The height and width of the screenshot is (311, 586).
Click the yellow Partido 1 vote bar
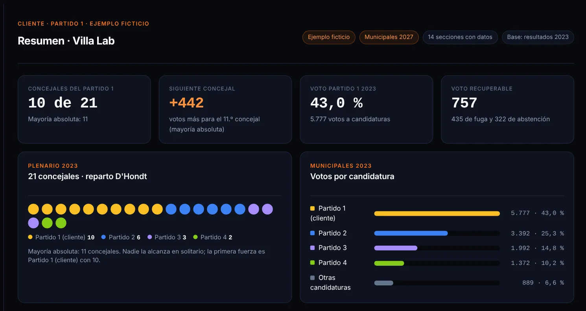437,213
